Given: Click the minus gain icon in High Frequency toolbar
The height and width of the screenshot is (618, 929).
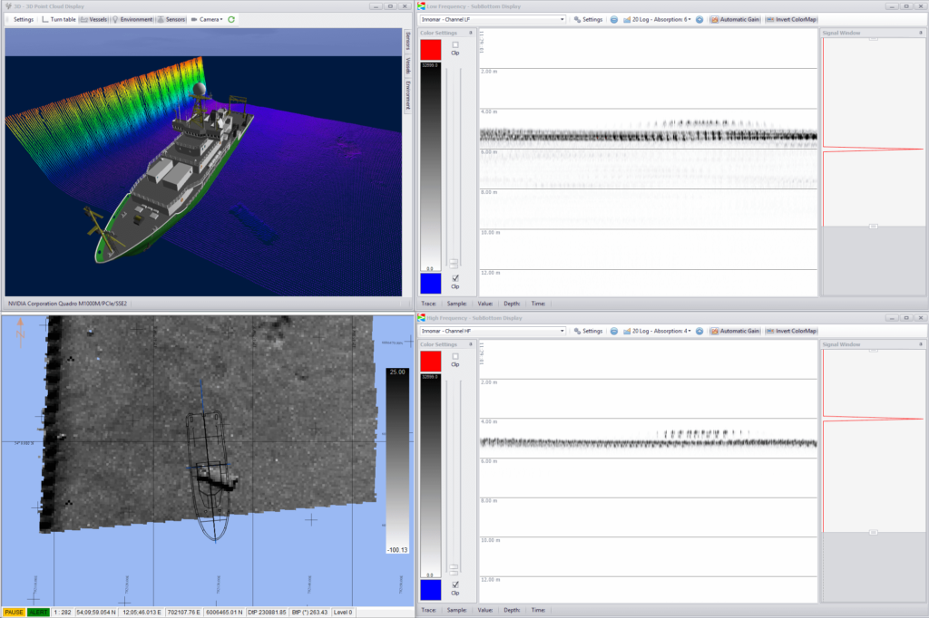Looking at the screenshot, I should [614, 331].
